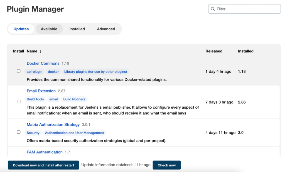Switch to the Available tab
The width and height of the screenshot is (285, 172).
(49, 29)
